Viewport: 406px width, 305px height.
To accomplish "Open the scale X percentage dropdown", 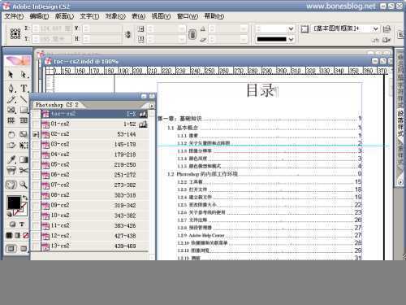I will coord(183,28).
